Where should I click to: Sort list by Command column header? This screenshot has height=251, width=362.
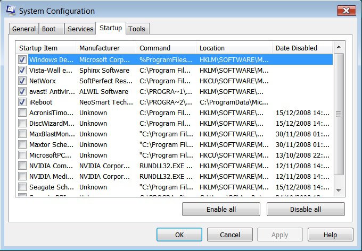point(166,48)
